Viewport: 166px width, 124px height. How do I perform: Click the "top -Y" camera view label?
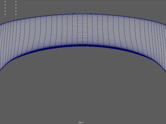81,122
